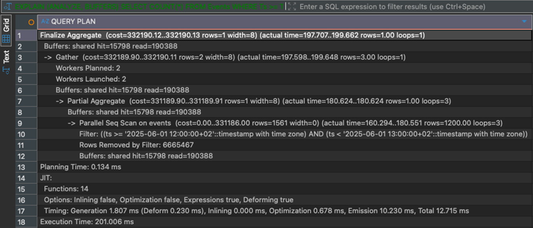
Task: Select row number 10 header
Action: (x=21, y=134)
